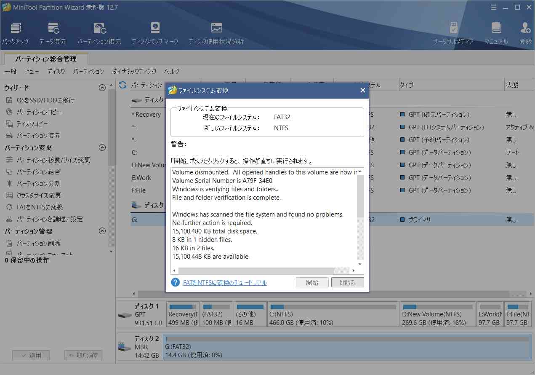
Task: Select the (その他) 16 MB block in disk map
Action: pyautogui.click(x=250, y=314)
